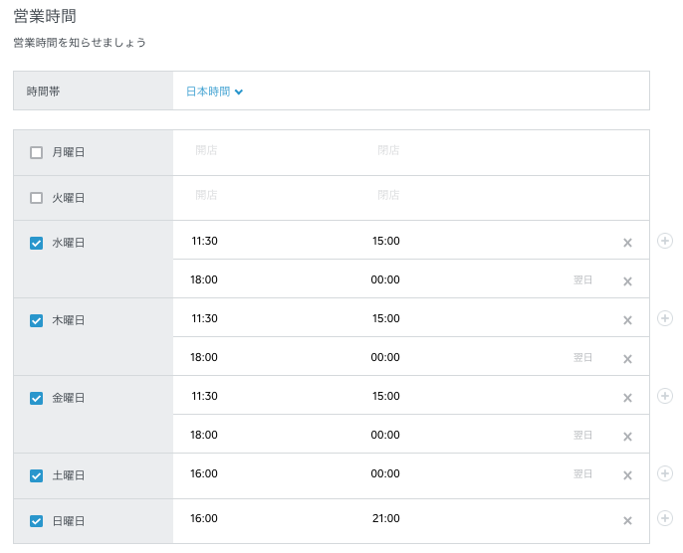Add a time slot for 木曜日

(x=665, y=318)
